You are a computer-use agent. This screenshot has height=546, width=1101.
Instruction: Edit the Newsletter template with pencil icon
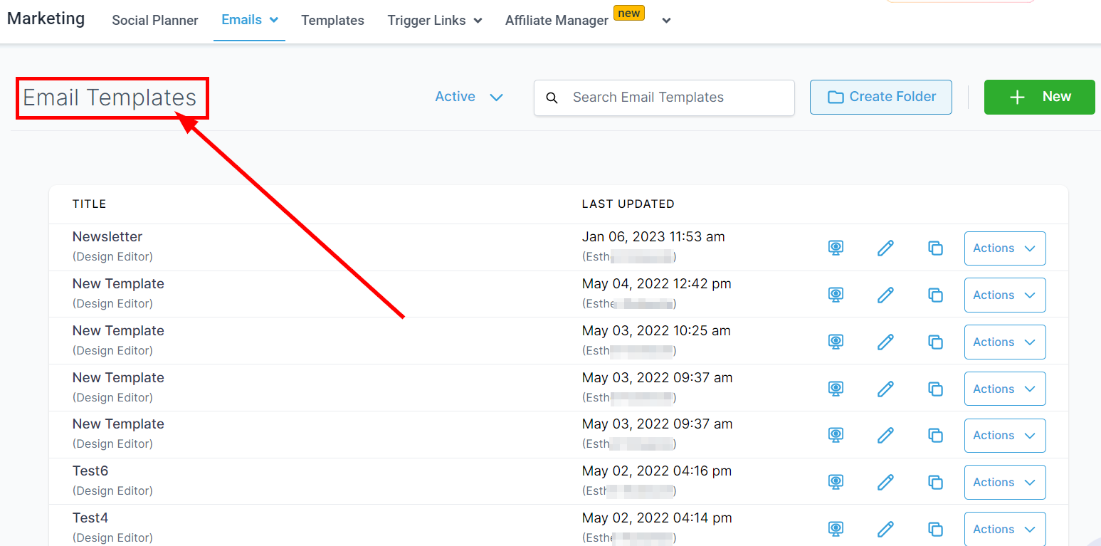pyautogui.click(x=885, y=248)
